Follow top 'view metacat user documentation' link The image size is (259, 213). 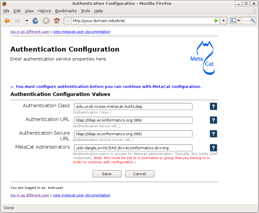point(81,32)
